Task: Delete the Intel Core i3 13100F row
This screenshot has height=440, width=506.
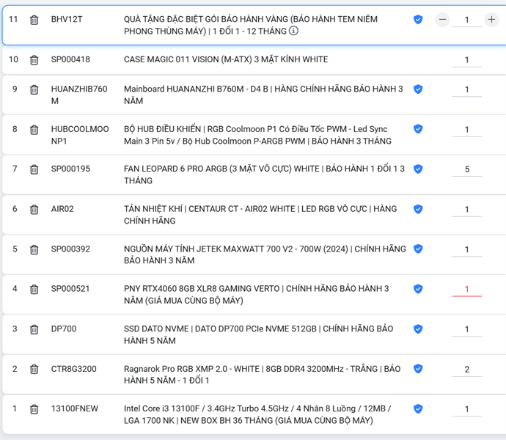Action: [x=34, y=408]
